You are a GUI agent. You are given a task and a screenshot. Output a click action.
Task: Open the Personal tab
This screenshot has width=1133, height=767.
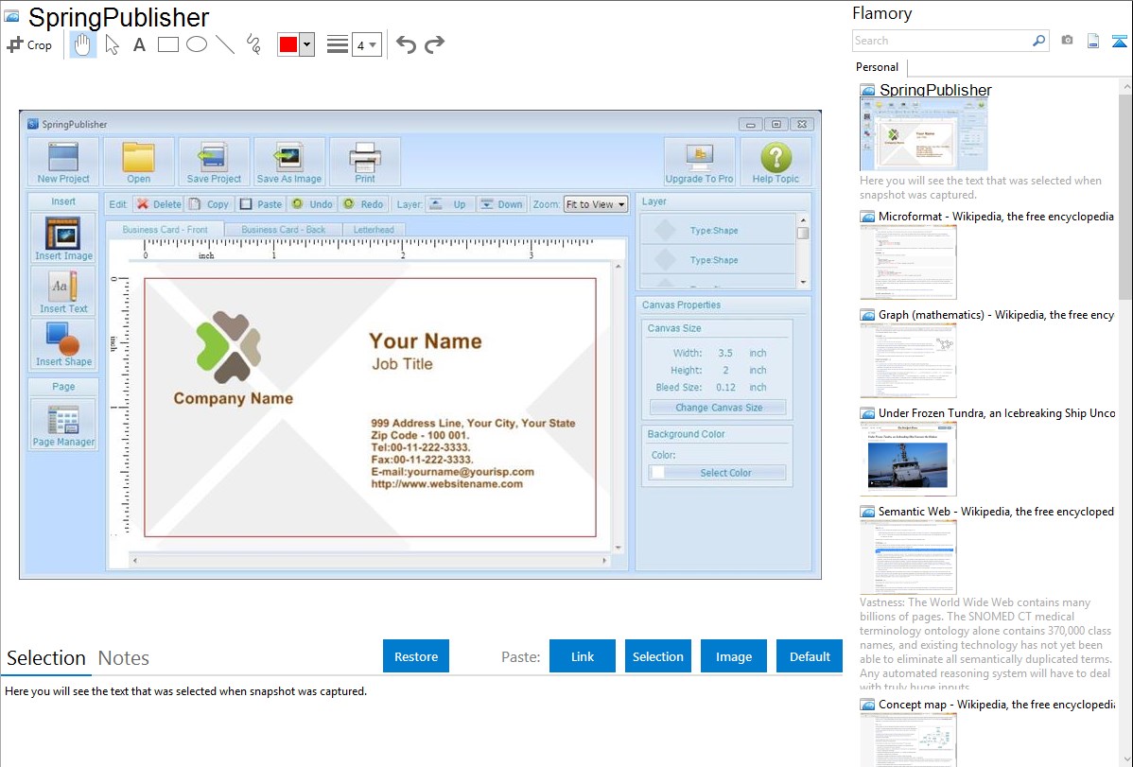(x=877, y=67)
